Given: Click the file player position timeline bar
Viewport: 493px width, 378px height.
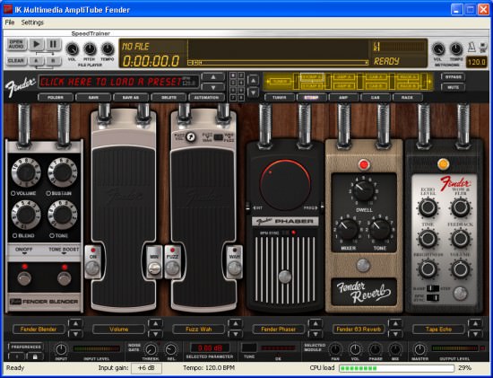Looking at the screenshot, I should click(278, 63).
